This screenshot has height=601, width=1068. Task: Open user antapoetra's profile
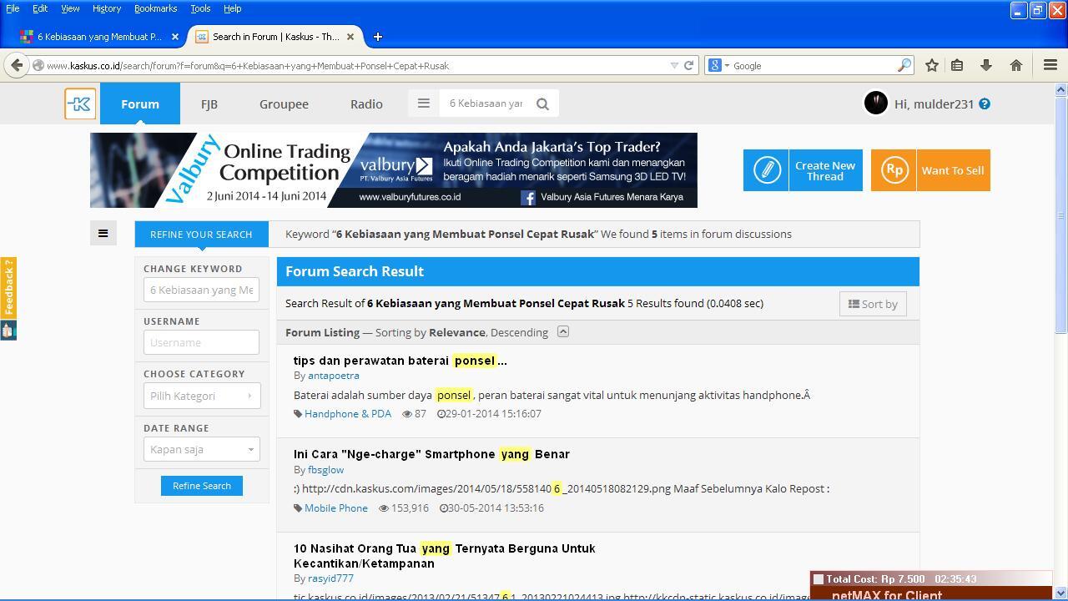point(334,376)
